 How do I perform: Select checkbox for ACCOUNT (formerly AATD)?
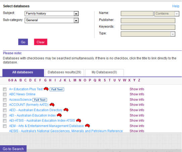[x=5, y=105]
